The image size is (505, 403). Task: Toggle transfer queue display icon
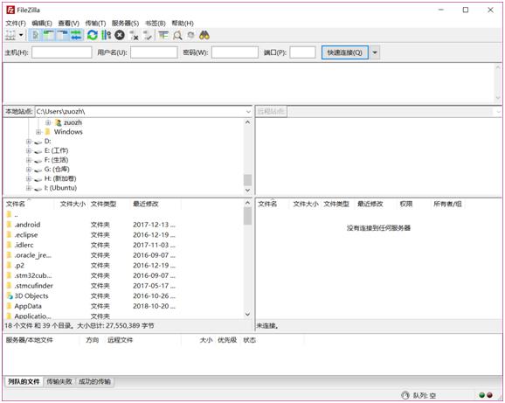pos(76,35)
